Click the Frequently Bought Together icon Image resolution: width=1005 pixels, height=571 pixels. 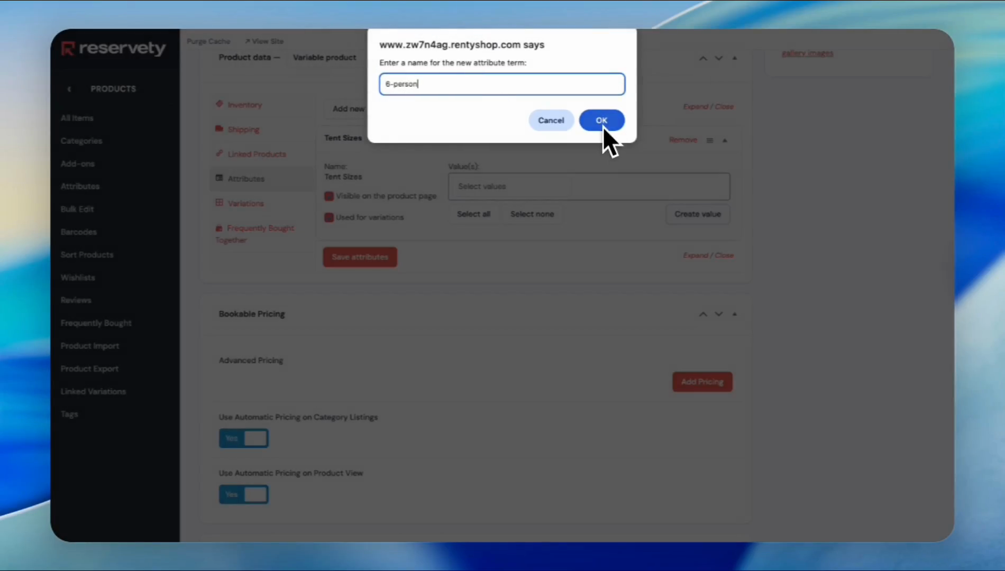coord(219,228)
